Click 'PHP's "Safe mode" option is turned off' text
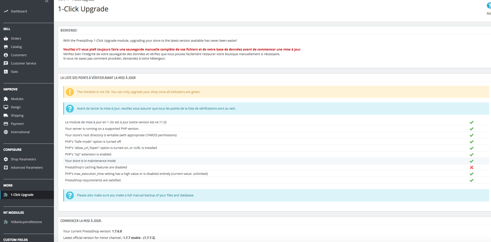Viewport: 491px width, 242px height. pyautogui.click(x=93, y=142)
